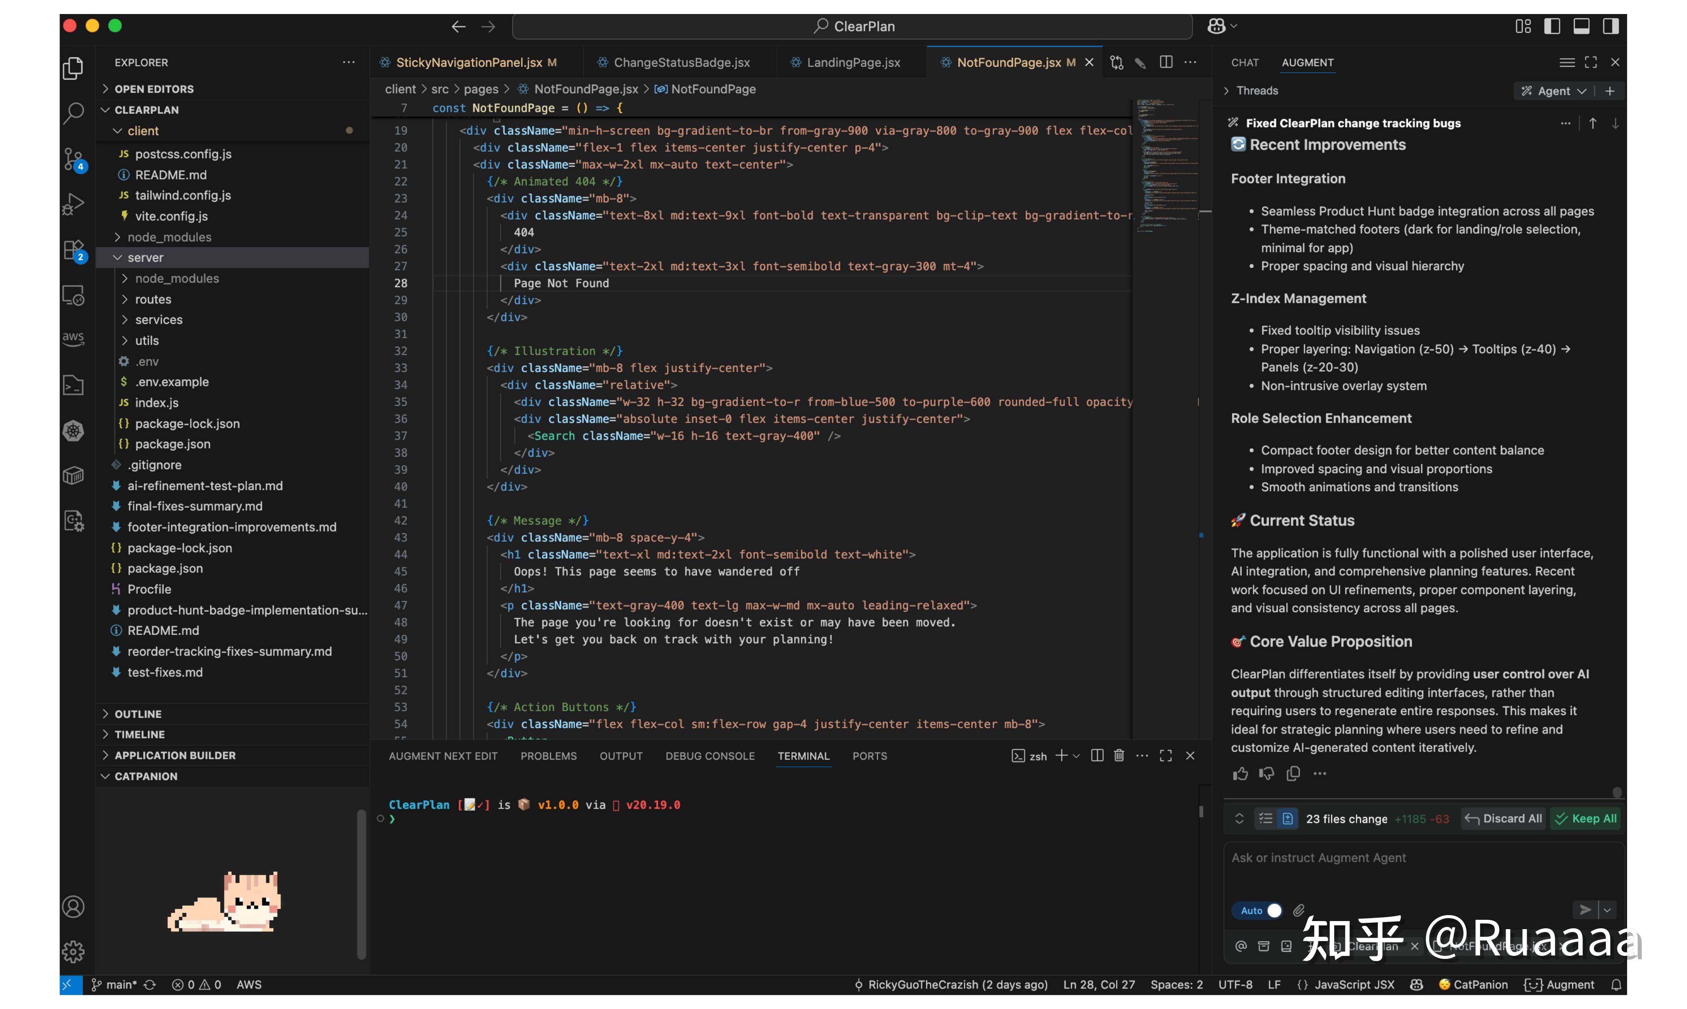Give thumbs down to the Augment response
The width and height of the screenshot is (1687, 1009).
(1266, 774)
